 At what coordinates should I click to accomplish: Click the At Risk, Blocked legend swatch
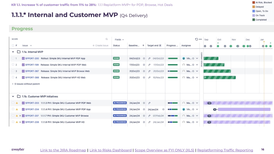(253, 3)
